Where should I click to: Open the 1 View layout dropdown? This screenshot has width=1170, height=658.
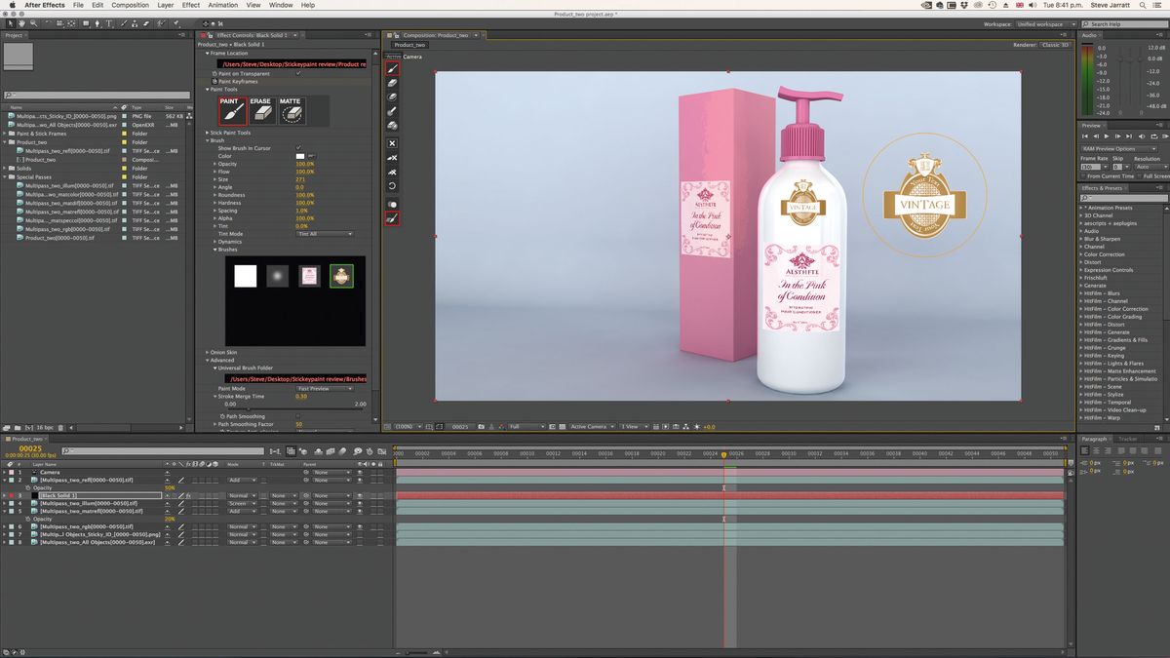633,427
